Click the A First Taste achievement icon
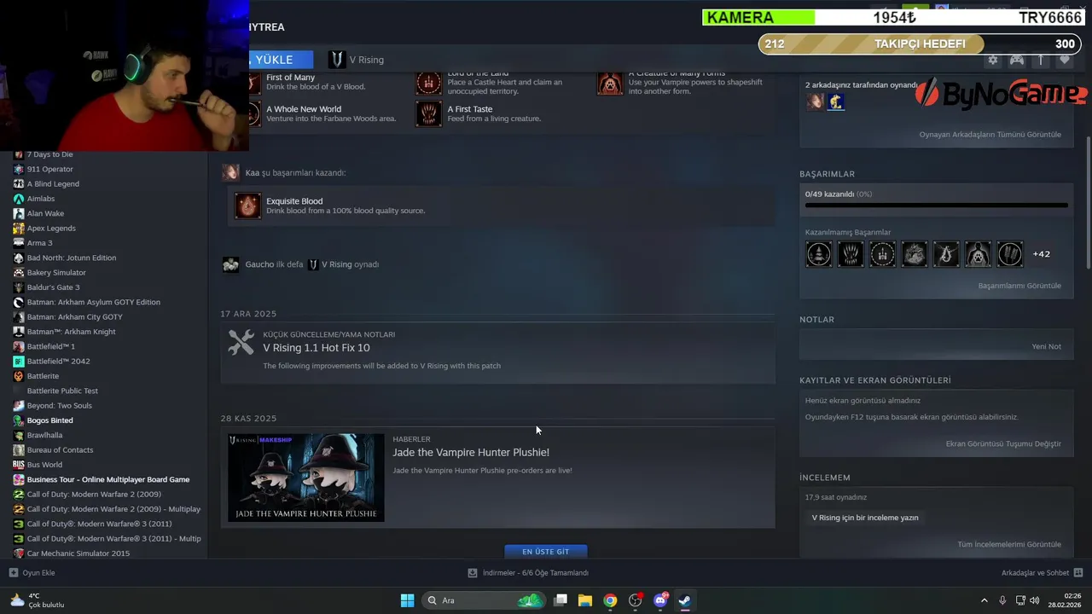1092x614 pixels. click(x=428, y=113)
